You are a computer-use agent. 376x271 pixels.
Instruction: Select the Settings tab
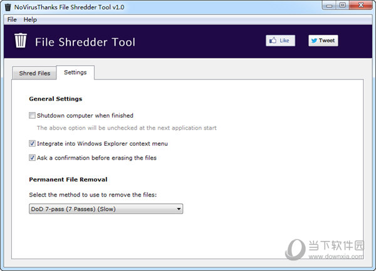[75, 73]
